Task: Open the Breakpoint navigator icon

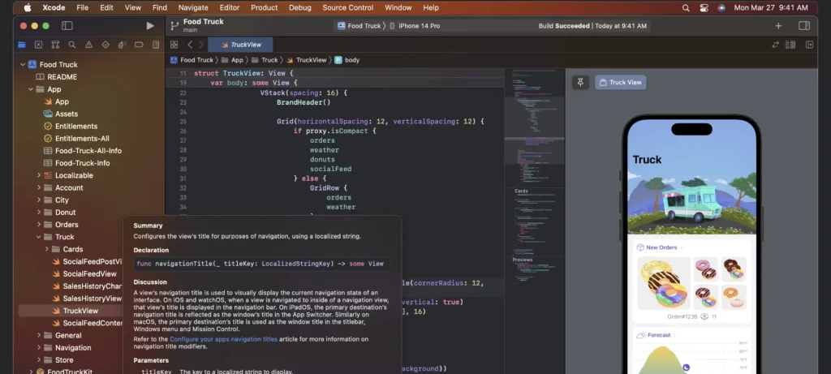Action: (139, 45)
